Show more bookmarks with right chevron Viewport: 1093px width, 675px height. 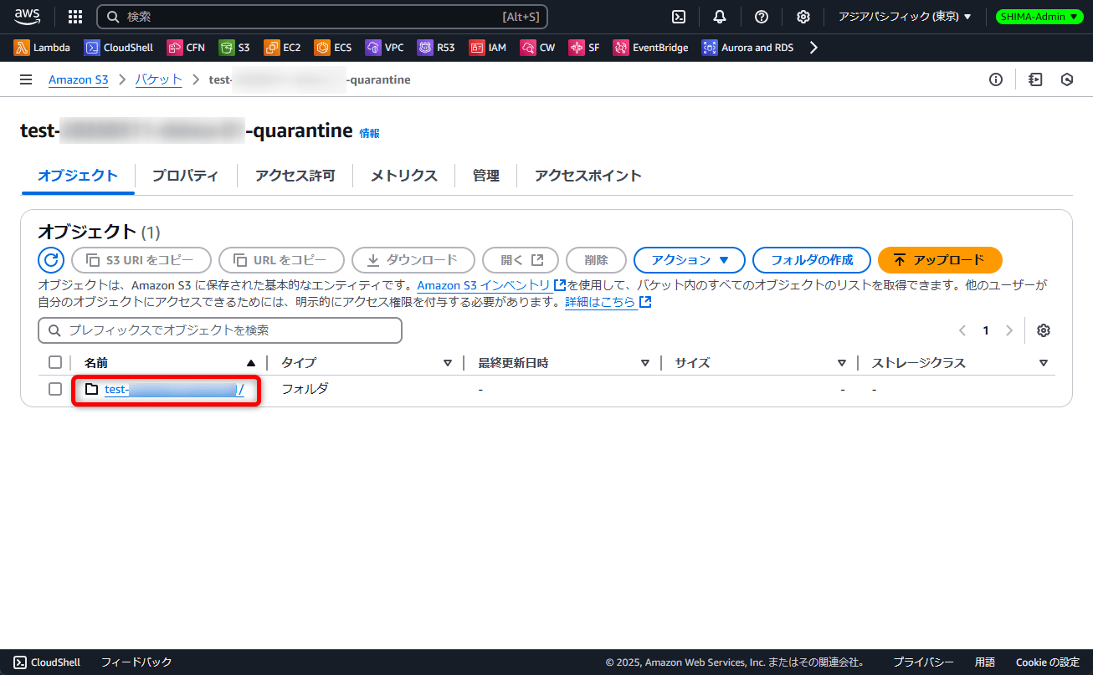tap(813, 48)
